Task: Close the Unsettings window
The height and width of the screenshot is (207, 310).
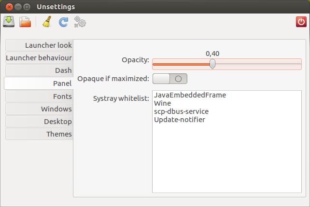Action: [x=9, y=7]
